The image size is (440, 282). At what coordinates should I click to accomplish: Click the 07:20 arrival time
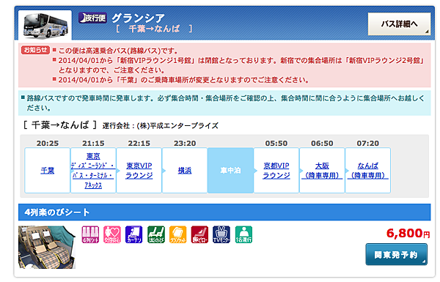368,144
